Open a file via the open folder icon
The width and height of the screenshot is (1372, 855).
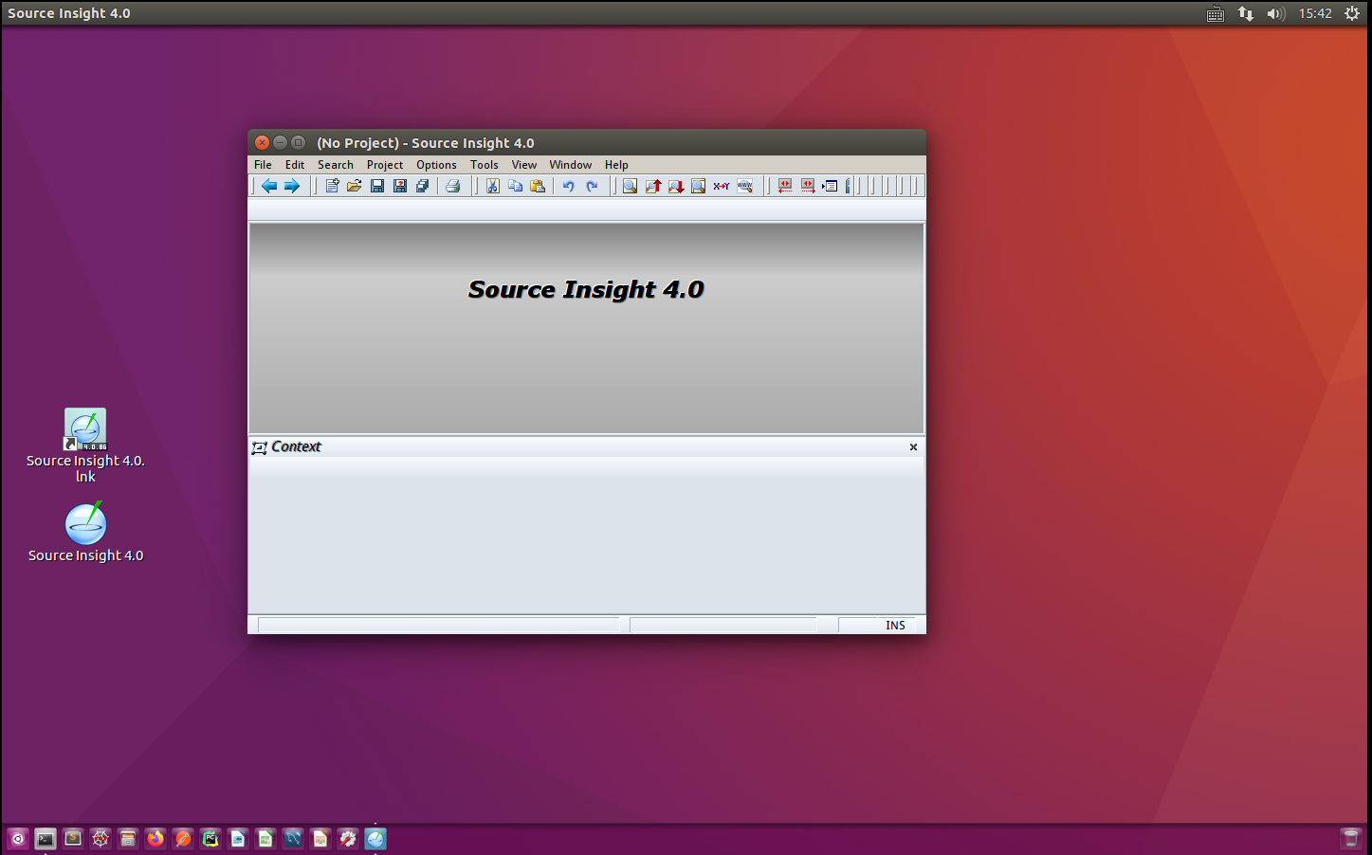click(x=354, y=186)
